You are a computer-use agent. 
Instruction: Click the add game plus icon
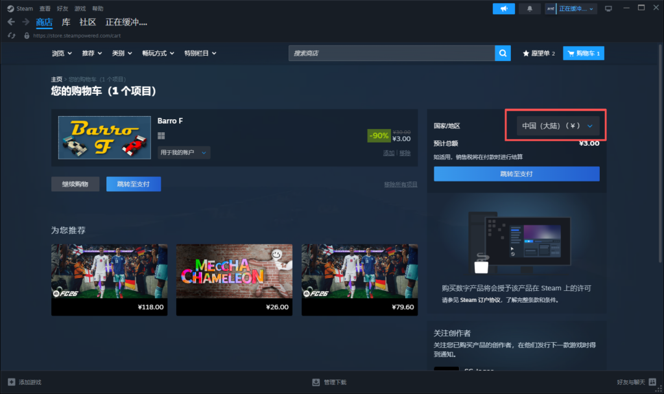(12, 382)
